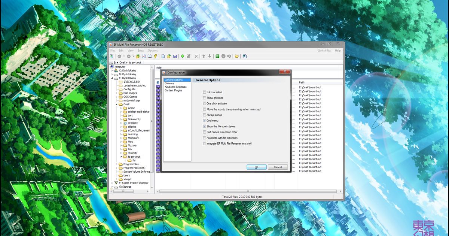Open the Options menu
This screenshot has height=236, width=449.
click(153, 50)
